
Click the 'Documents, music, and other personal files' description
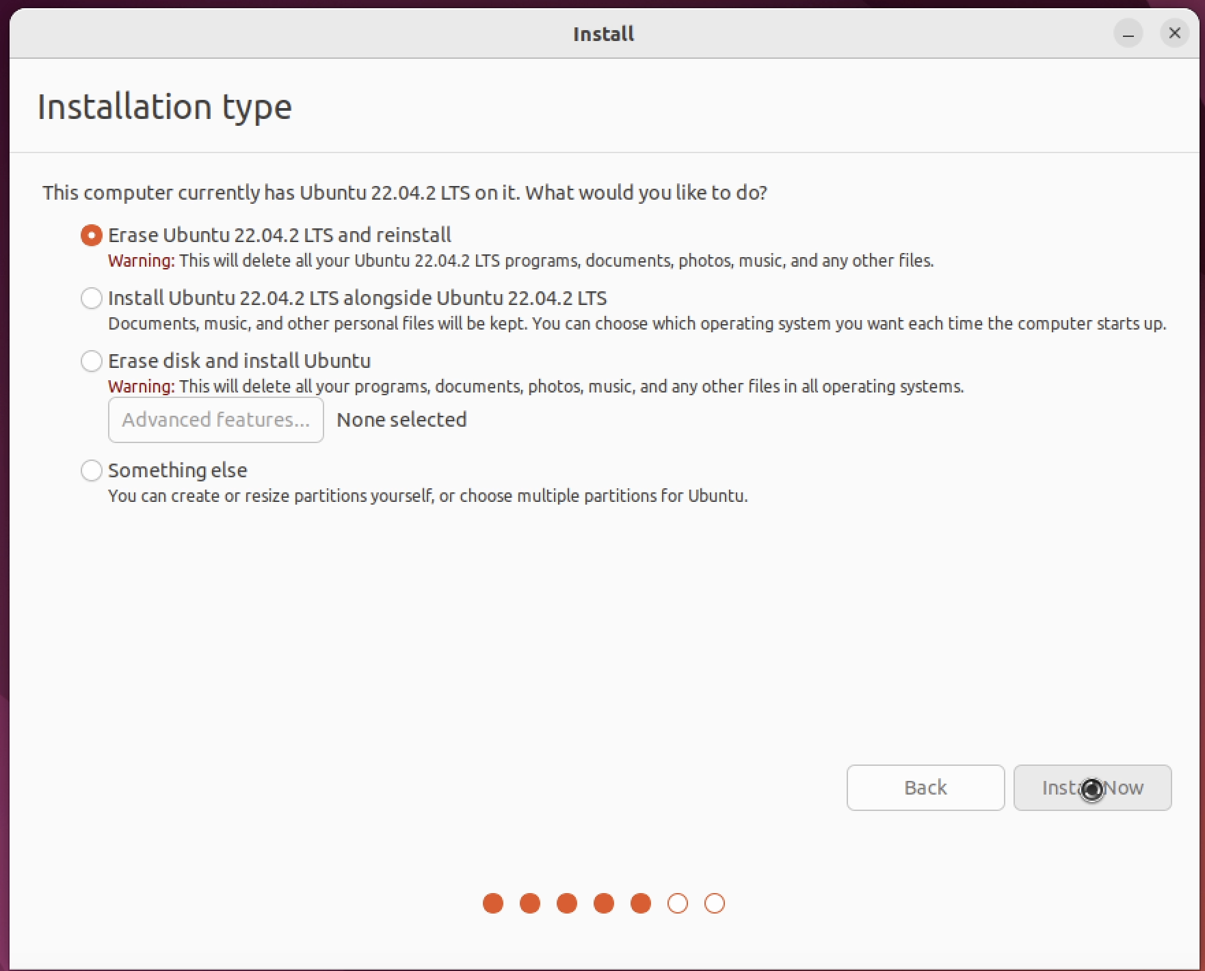click(637, 323)
